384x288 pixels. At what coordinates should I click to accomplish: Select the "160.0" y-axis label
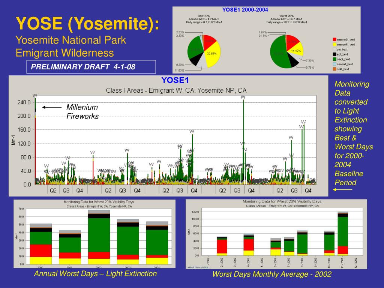tap(24, 130)
